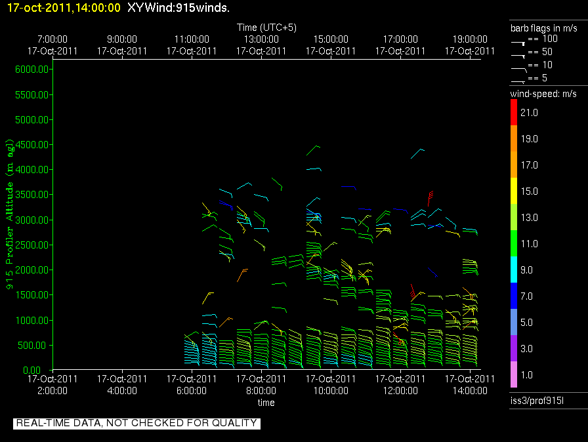Click the '5000.00' altitude tick label
This screenshot has height=442, width=588.
point(32,119)
